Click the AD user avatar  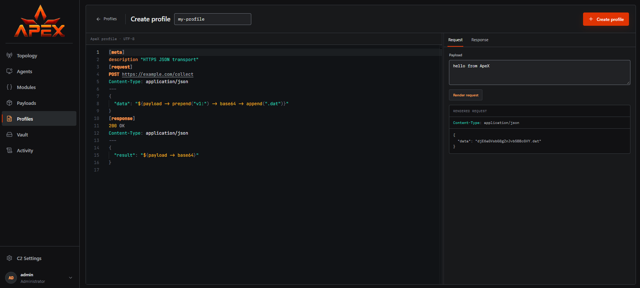pos(11,278)
